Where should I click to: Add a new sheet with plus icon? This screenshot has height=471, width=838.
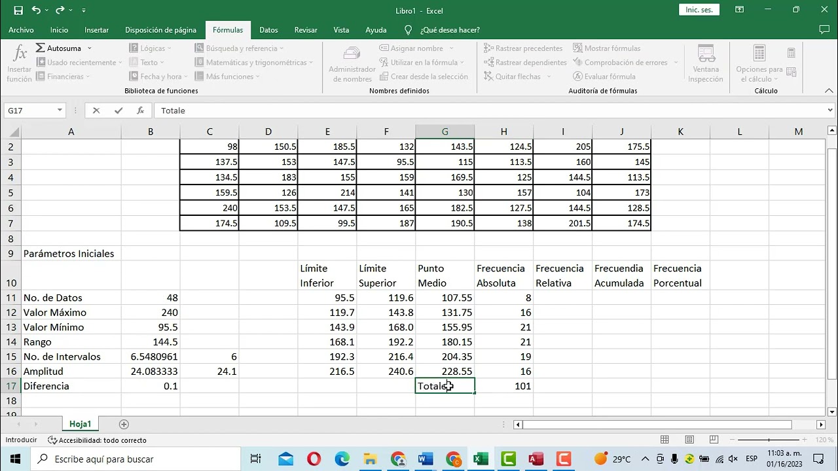[124, 424]
